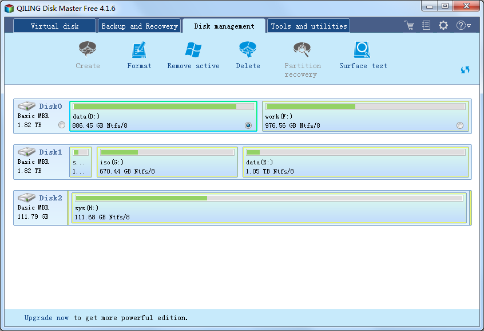Click the Surface test magnifier icon
The height and width of the screenshot is (331, 484).
(362, 50)
